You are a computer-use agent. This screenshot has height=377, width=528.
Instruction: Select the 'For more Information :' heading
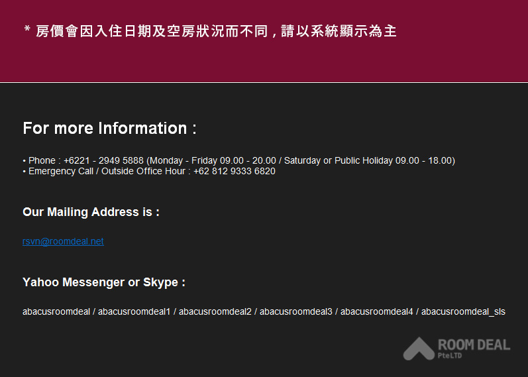(110, 129)
